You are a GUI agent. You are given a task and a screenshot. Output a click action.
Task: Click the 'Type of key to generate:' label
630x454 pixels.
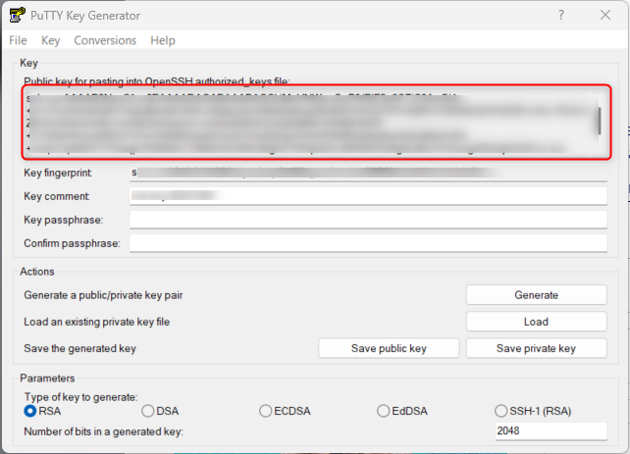pyautogui.click(x=80, y=397)
